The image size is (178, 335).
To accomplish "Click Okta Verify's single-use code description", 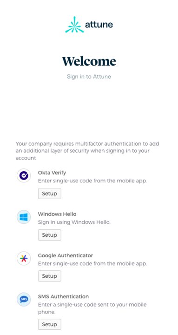I will pos(92,181).
